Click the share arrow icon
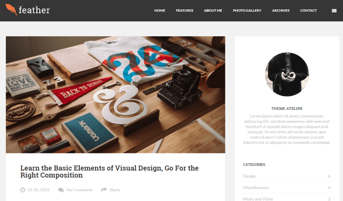Image resolution: width=343 pixels, height=201 pixels. click(x=104, y=190)
